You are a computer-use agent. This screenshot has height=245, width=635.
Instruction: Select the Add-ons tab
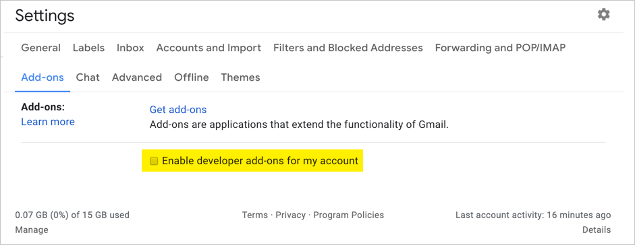click(x=43, y=77)
